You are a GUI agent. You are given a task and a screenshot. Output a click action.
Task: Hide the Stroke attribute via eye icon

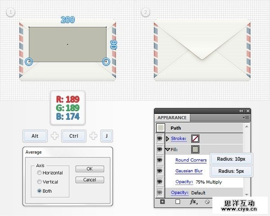[160, 139]
